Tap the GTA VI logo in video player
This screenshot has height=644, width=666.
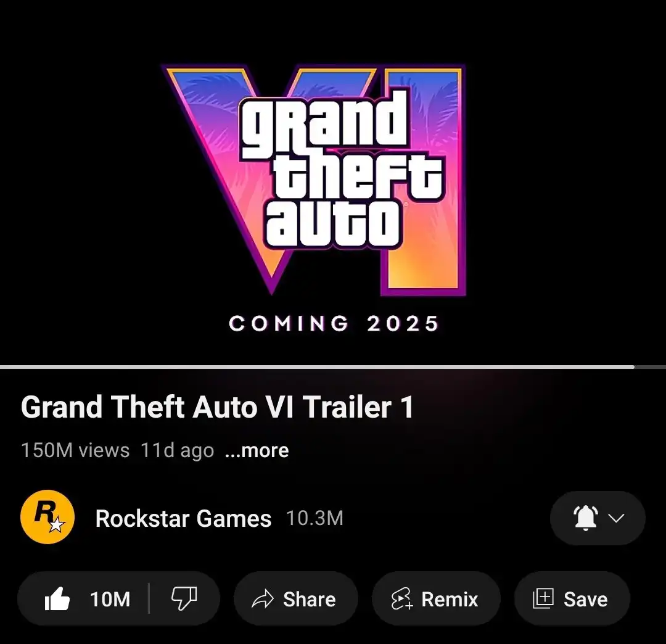pyautogui.click(x=315, y=180)
